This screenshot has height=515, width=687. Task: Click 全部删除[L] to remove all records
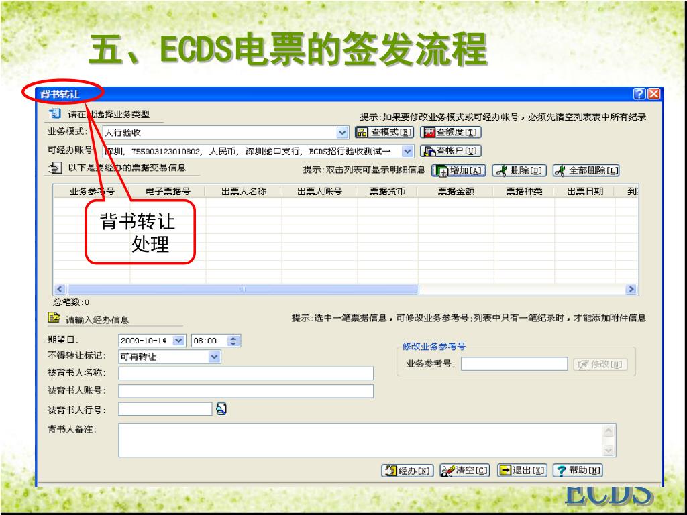click(586, 171)
